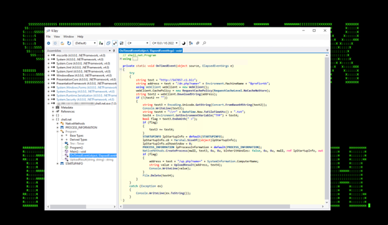Click the Open assembly folder icon
The image size is (388, 225).
(62, 43)
